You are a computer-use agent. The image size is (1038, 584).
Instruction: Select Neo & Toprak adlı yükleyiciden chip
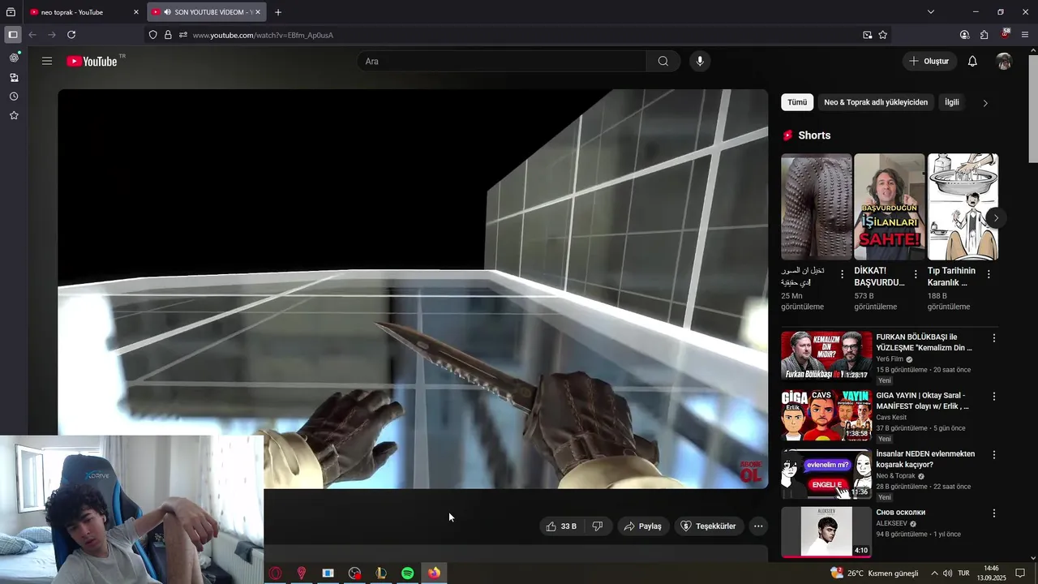click(x=876, y=102)
